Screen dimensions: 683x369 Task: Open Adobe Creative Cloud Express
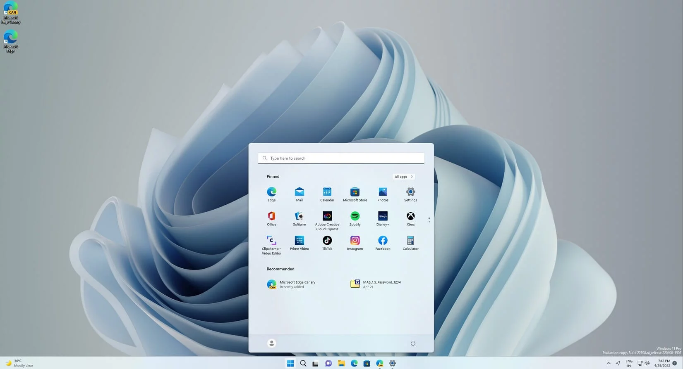(327, 220)
